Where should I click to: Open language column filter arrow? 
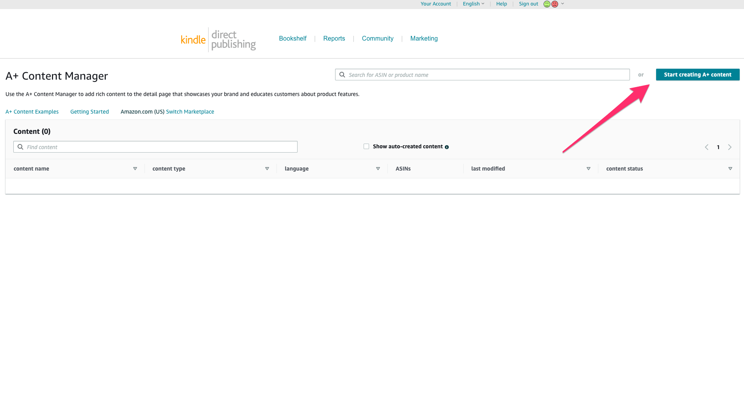378,169
